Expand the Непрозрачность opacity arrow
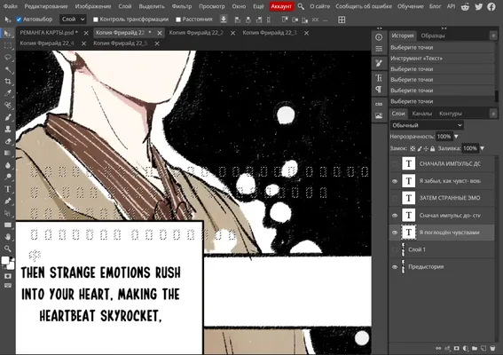 (456, 137)
